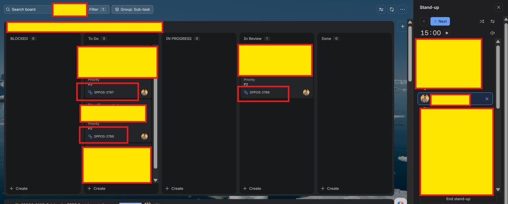The image size is (508, 204).
Task: Click the In Review column header
Action: [253, 38]
